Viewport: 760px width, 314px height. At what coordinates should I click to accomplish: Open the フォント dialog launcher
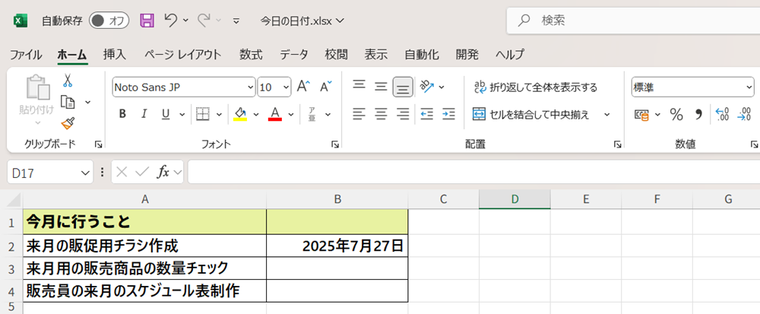click(334, 144)
